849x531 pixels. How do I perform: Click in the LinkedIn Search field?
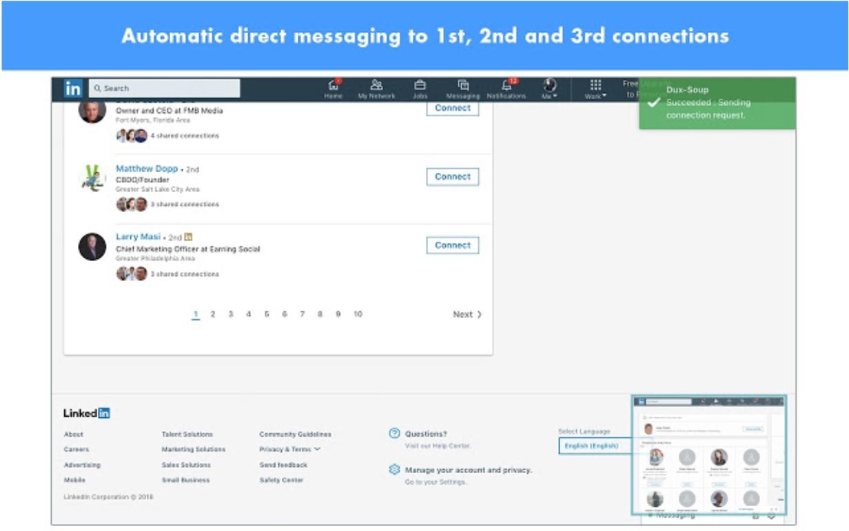click(165, 88)
